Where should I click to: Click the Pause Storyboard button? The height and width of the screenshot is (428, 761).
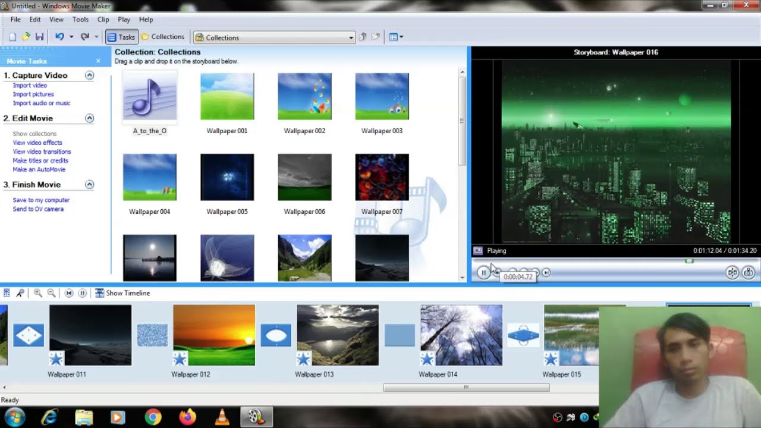pos(83,293)
